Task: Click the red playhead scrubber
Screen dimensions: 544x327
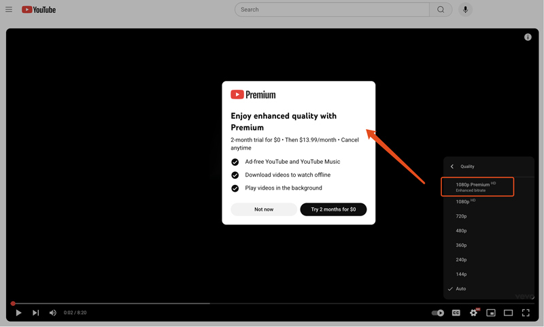Action: [x=13, y=303]
